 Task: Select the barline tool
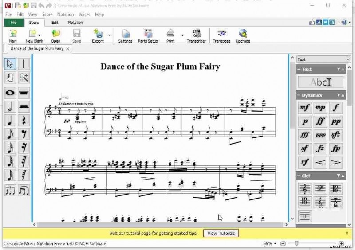pyautogui.click(x=24, y=63)
